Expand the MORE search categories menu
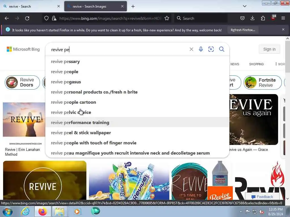 tap(280, 64)
